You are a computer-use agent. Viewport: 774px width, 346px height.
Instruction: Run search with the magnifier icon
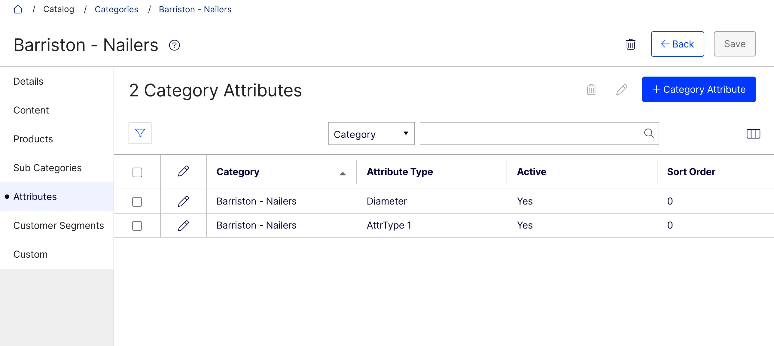pyautogui.click(x=649, y=133)
